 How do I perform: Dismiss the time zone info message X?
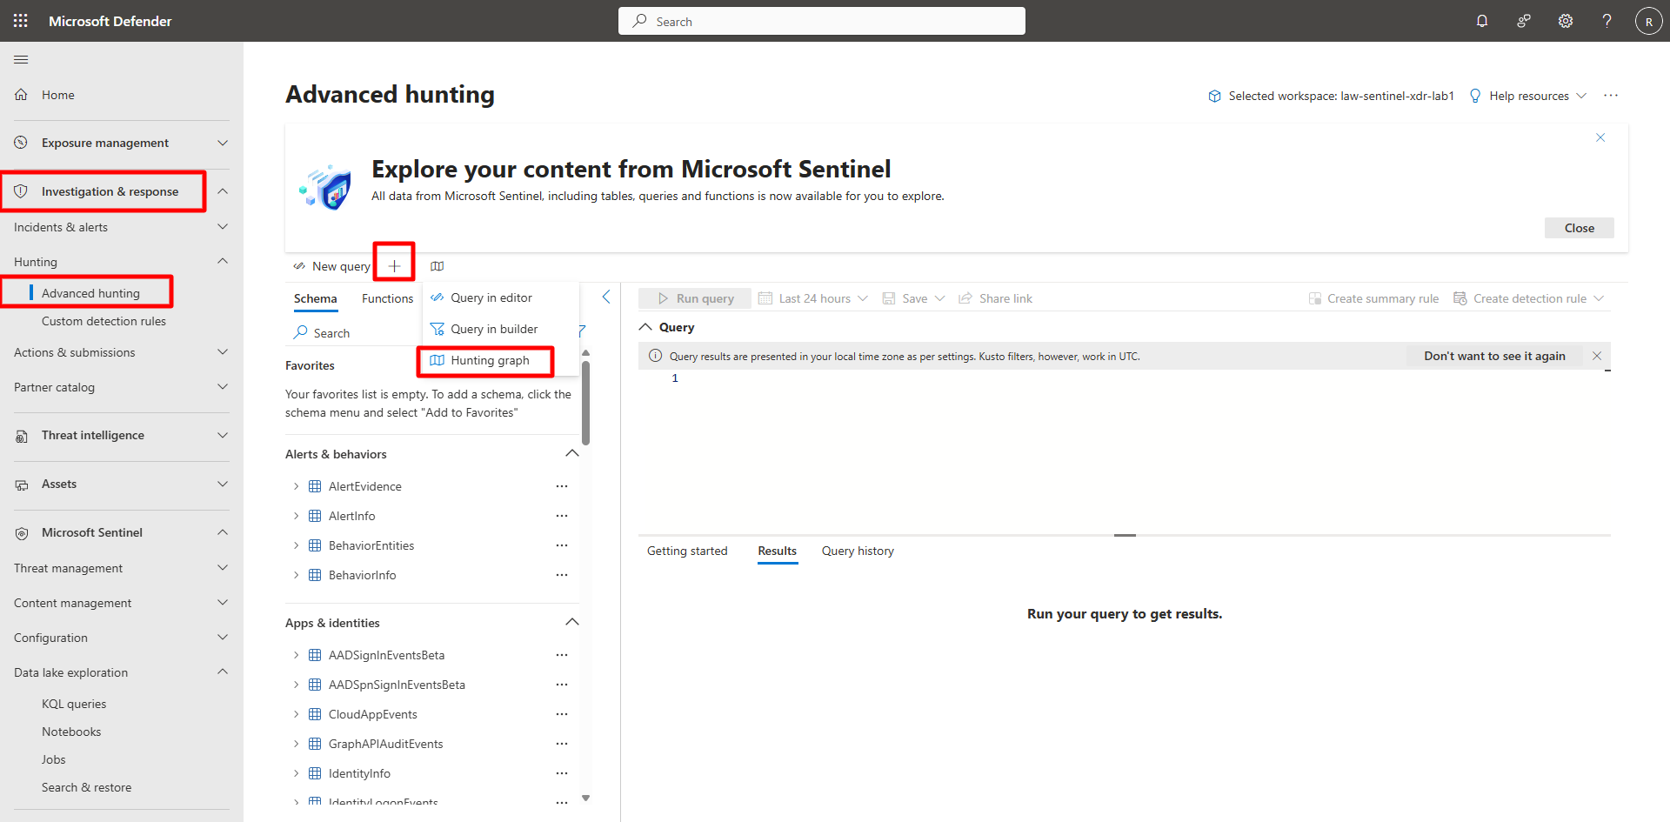click(x=1597, y=356)
